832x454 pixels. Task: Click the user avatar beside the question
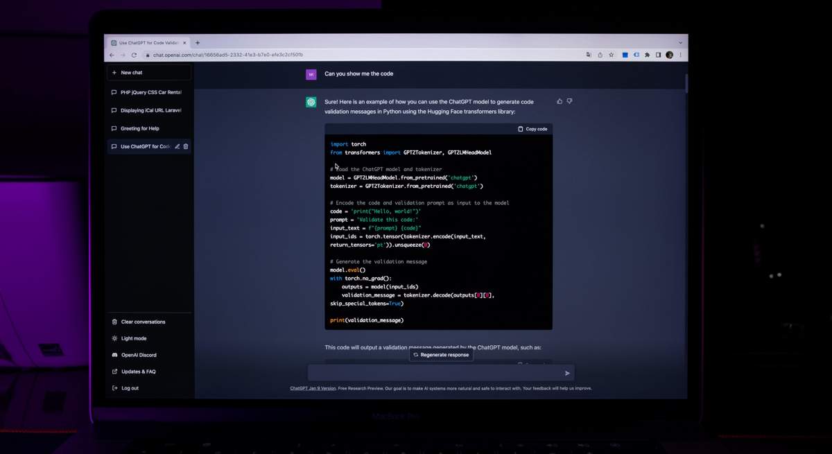pyautogui.click(x=311, y=74)
